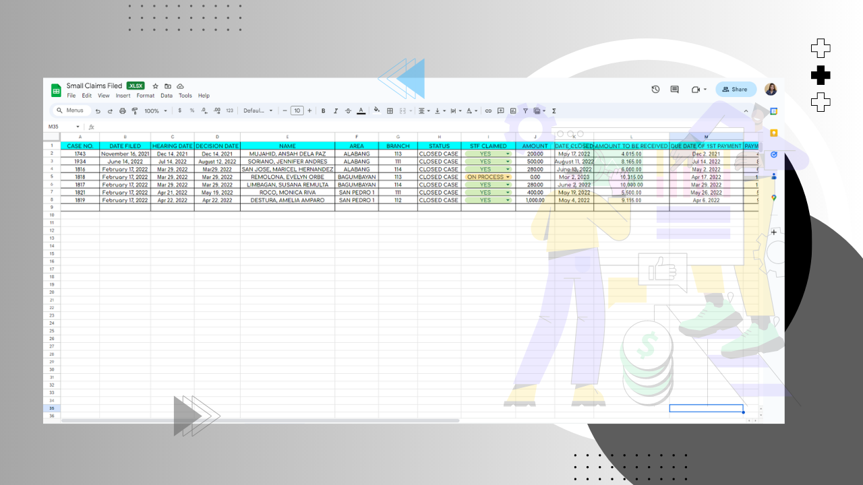This screenshot has height=485, width=863.
Task: Click the Menus search box
Action: click(71, 110)
